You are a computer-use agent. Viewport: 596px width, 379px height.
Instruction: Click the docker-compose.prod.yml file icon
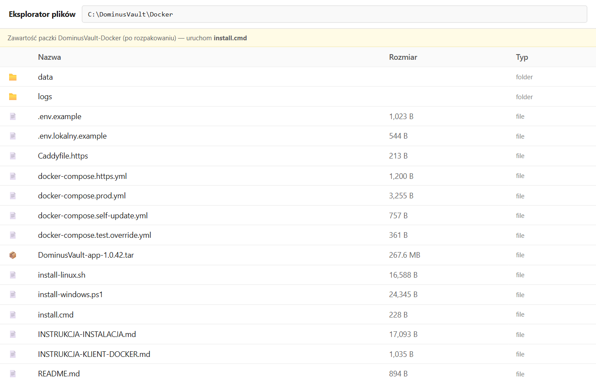(x=13, y=196)
